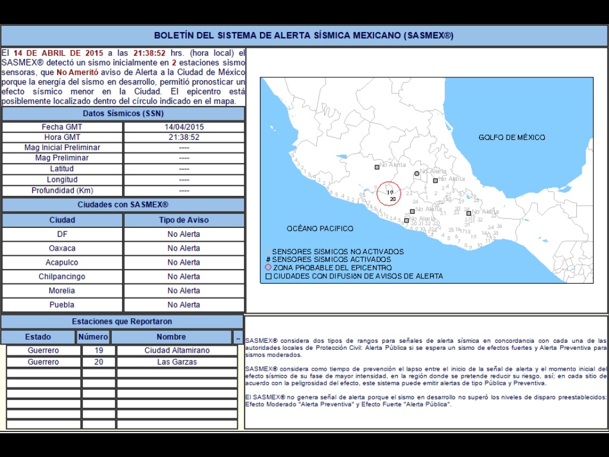
Task: Click the "SENSORES SÍSMICOS NO ACTIVADOS" legend entry
Action: (x=338, y=252)
